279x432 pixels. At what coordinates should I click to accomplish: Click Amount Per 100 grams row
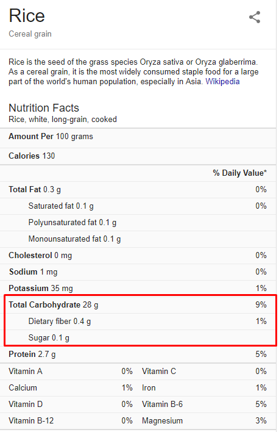138,137
